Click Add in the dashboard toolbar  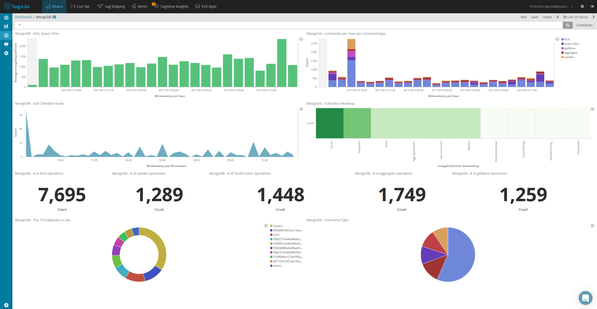coord(523,17)
